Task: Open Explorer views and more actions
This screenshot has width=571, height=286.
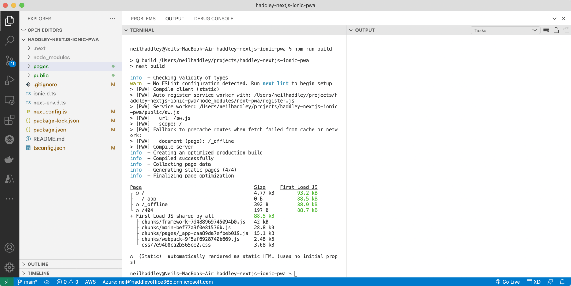Action: click(x=112, y=19)
